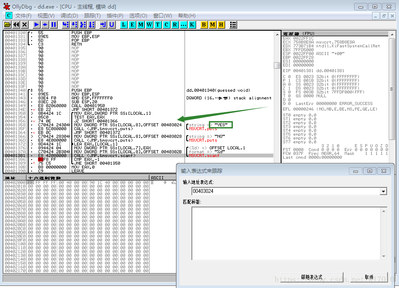399x288 pixels.
Task: Open the Memory map with M icon
Action: click(x=141, y=25)
